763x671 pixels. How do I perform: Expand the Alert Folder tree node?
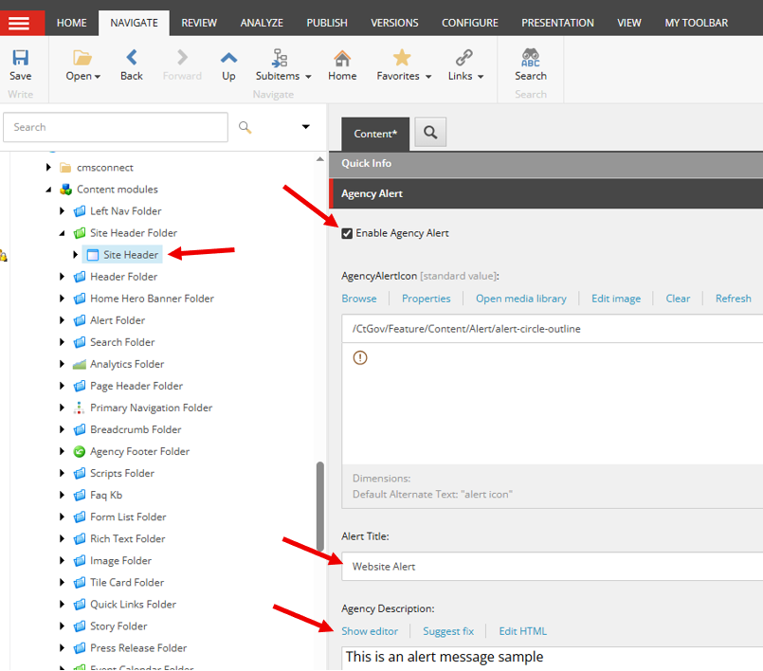[63, 320]
